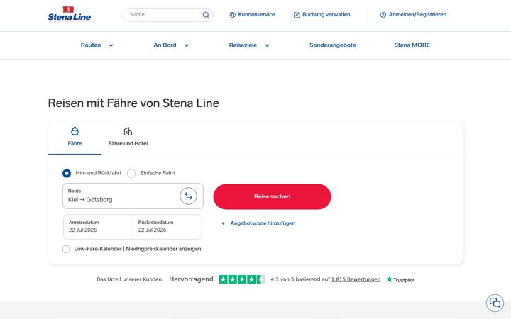The height and width of the screenshot is (319, 511).
Task: Click the Low-Fare-Kalender label text
Action: (x=138, y=249)
